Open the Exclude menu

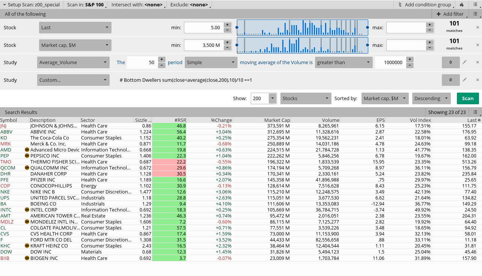(190, 4)
